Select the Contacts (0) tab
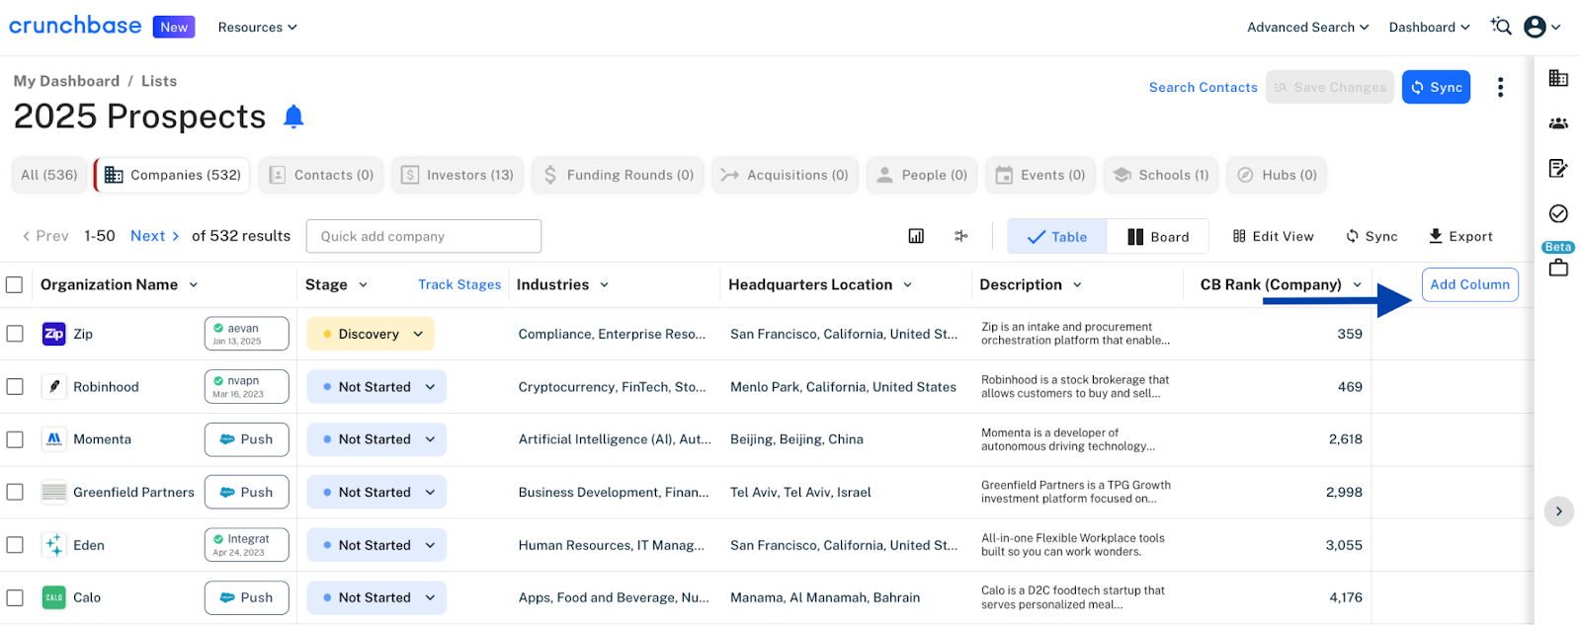The height and width of the screenshot is (625, 1581). (x=321, y=175)
